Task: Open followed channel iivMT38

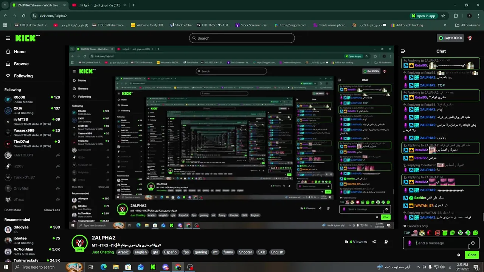Action: 32,122
